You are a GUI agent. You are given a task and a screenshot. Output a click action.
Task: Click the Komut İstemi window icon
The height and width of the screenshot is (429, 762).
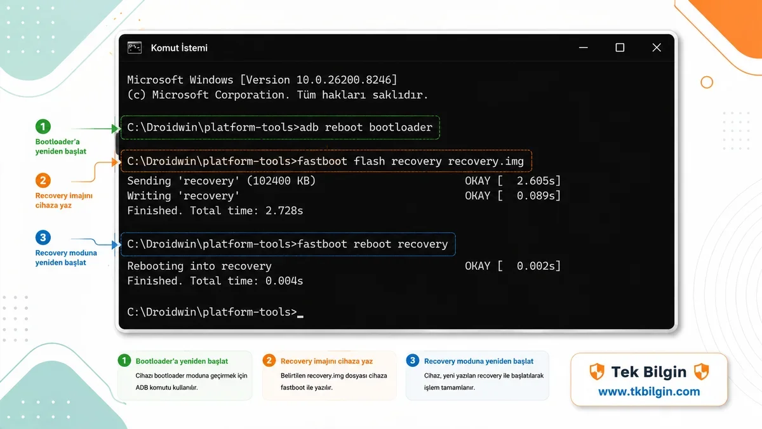(134, 48)
